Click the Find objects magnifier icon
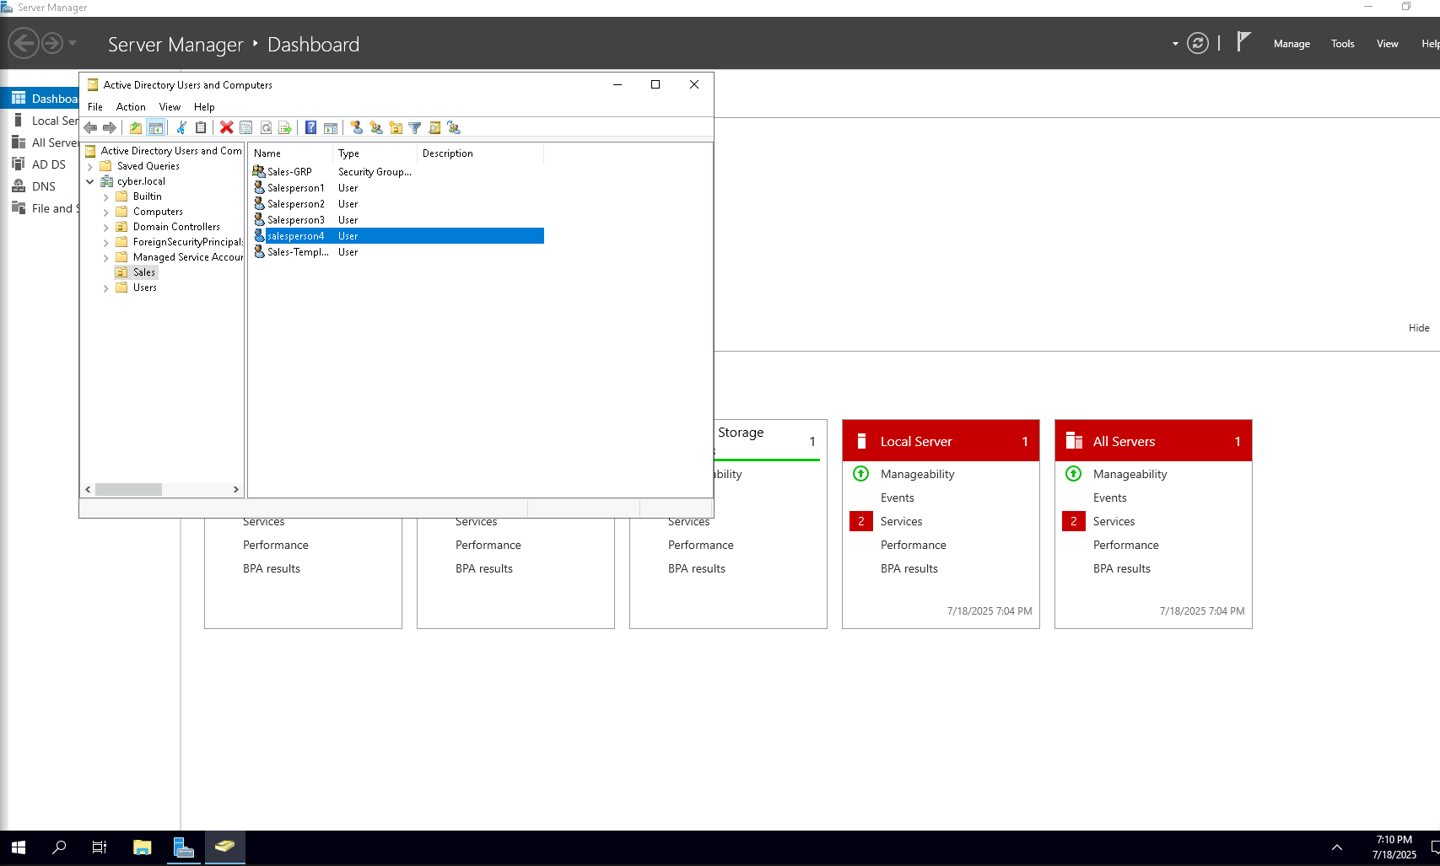The height and width of the screenshot is (866, 1440). point(434,127)
